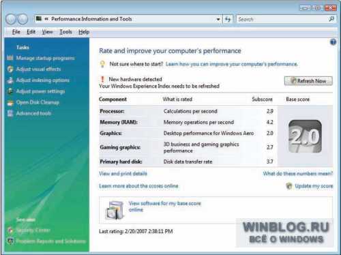This screenshot has height=255, width=341.
Task: Open View software for my base score online
Action: [165, 207]
